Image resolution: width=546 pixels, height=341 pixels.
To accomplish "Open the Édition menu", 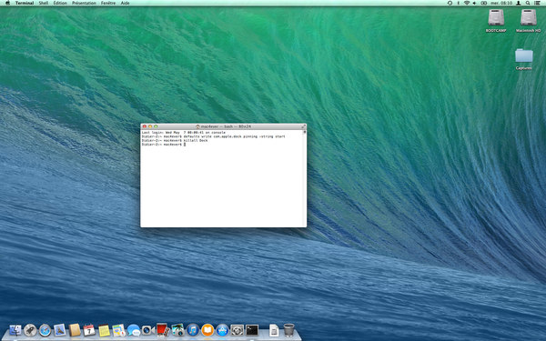I will pos(60,3).
